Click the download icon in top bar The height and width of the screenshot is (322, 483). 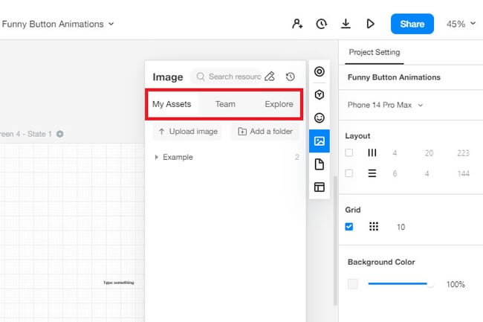(346, 24)
